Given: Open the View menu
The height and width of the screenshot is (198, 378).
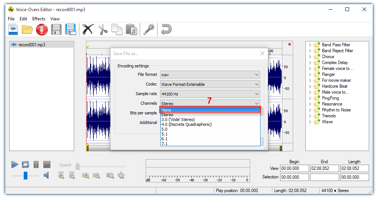Looking at the screenshot, I should click(x=55, y=19).
